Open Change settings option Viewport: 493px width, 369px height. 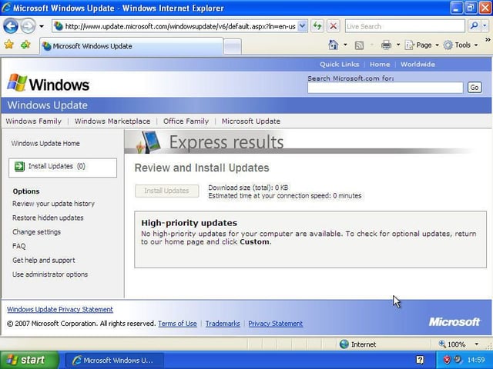coord(36,232)
